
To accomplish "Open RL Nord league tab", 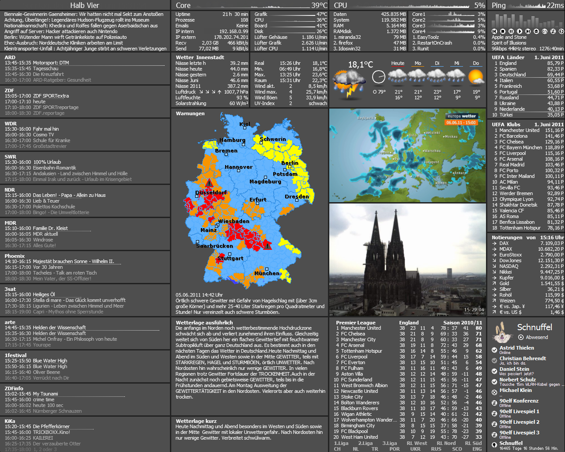I will (446, 443).
